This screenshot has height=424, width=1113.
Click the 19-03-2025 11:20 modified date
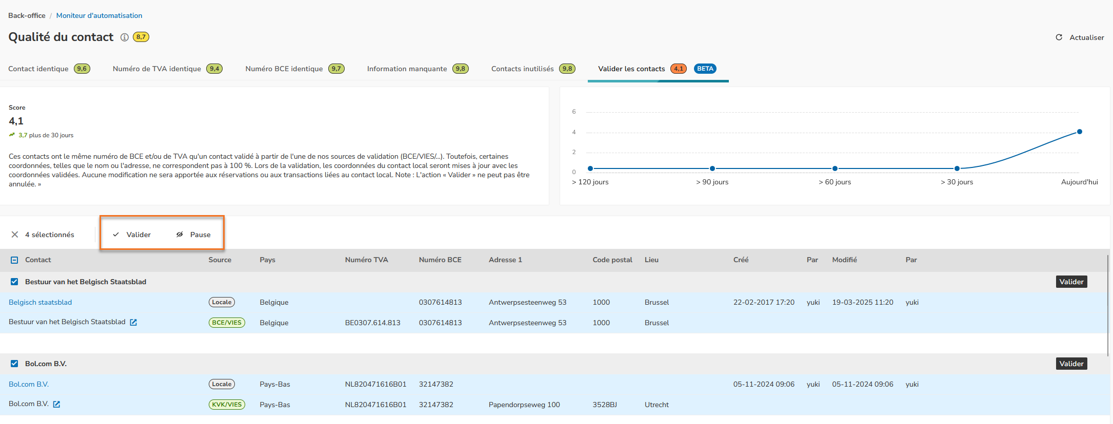tap(863, 302)
